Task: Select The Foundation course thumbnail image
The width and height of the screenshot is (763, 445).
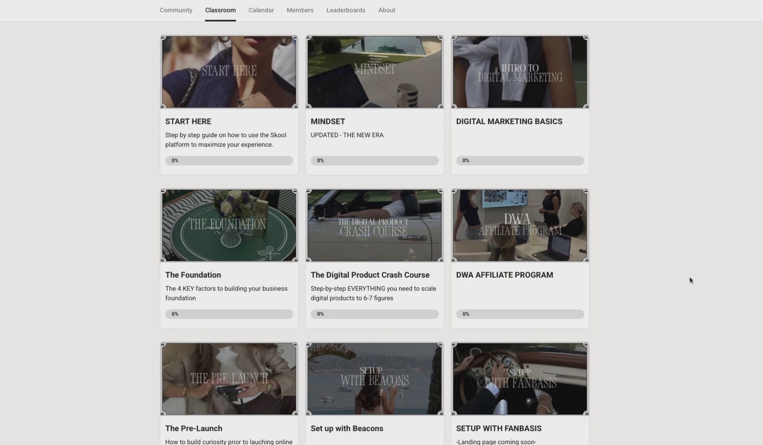Action: click(229, 225)
